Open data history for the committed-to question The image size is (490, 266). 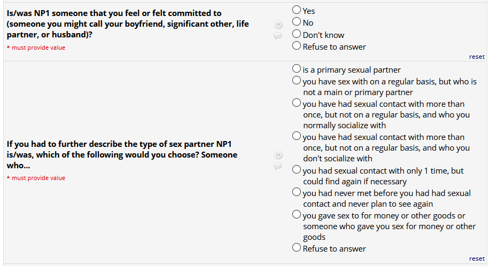coord(278,25)
